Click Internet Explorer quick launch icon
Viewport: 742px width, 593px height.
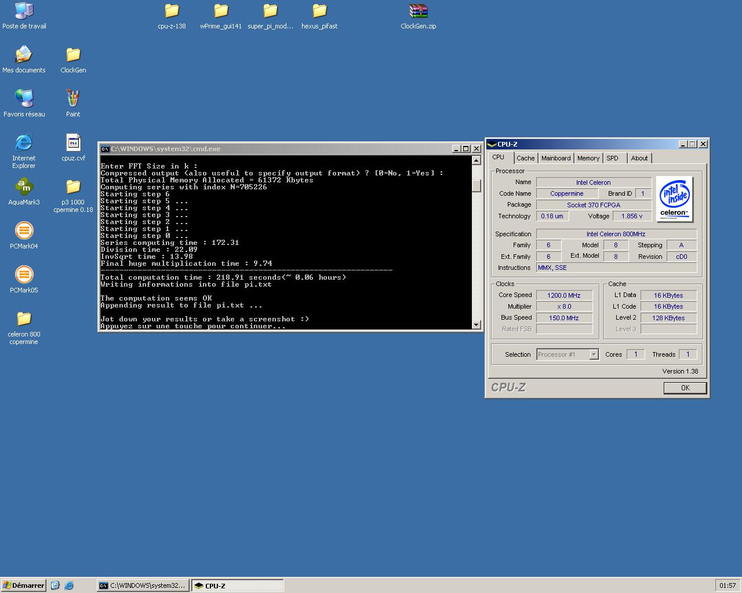click(69, 585)
